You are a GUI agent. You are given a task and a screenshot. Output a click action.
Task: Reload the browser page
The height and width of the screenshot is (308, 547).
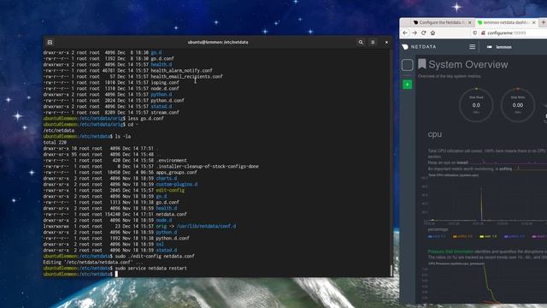[x=424, y=33]
